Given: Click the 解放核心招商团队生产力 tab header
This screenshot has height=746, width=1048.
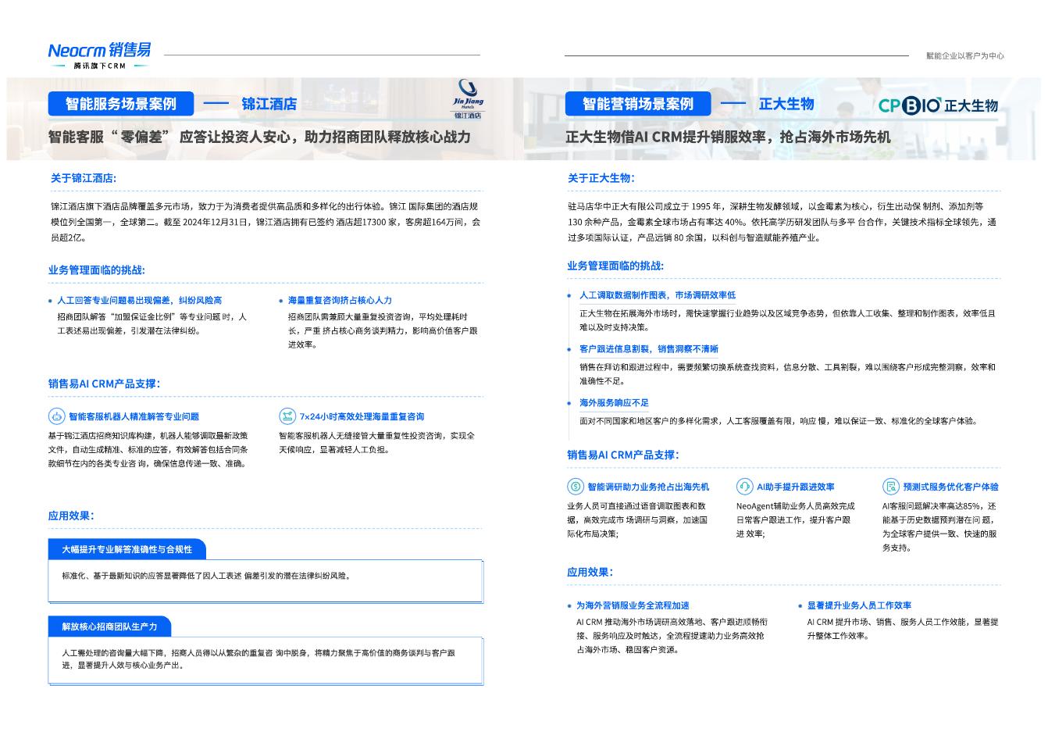Looking at the screenshot, I should (109, 626).
